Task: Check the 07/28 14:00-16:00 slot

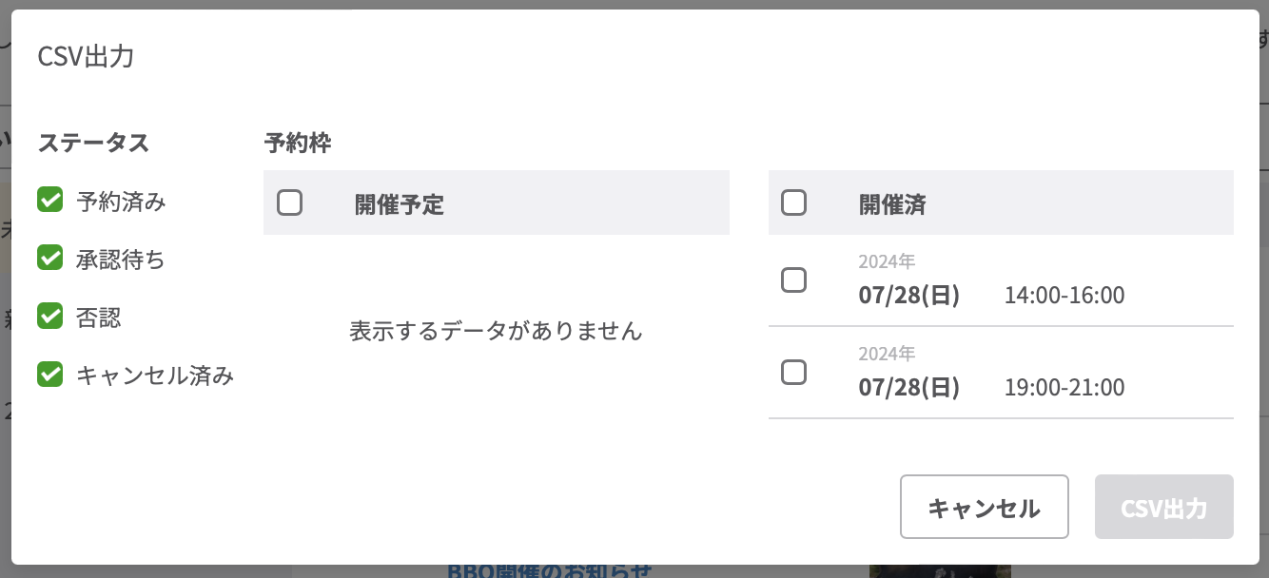Action: coord(793,280)
